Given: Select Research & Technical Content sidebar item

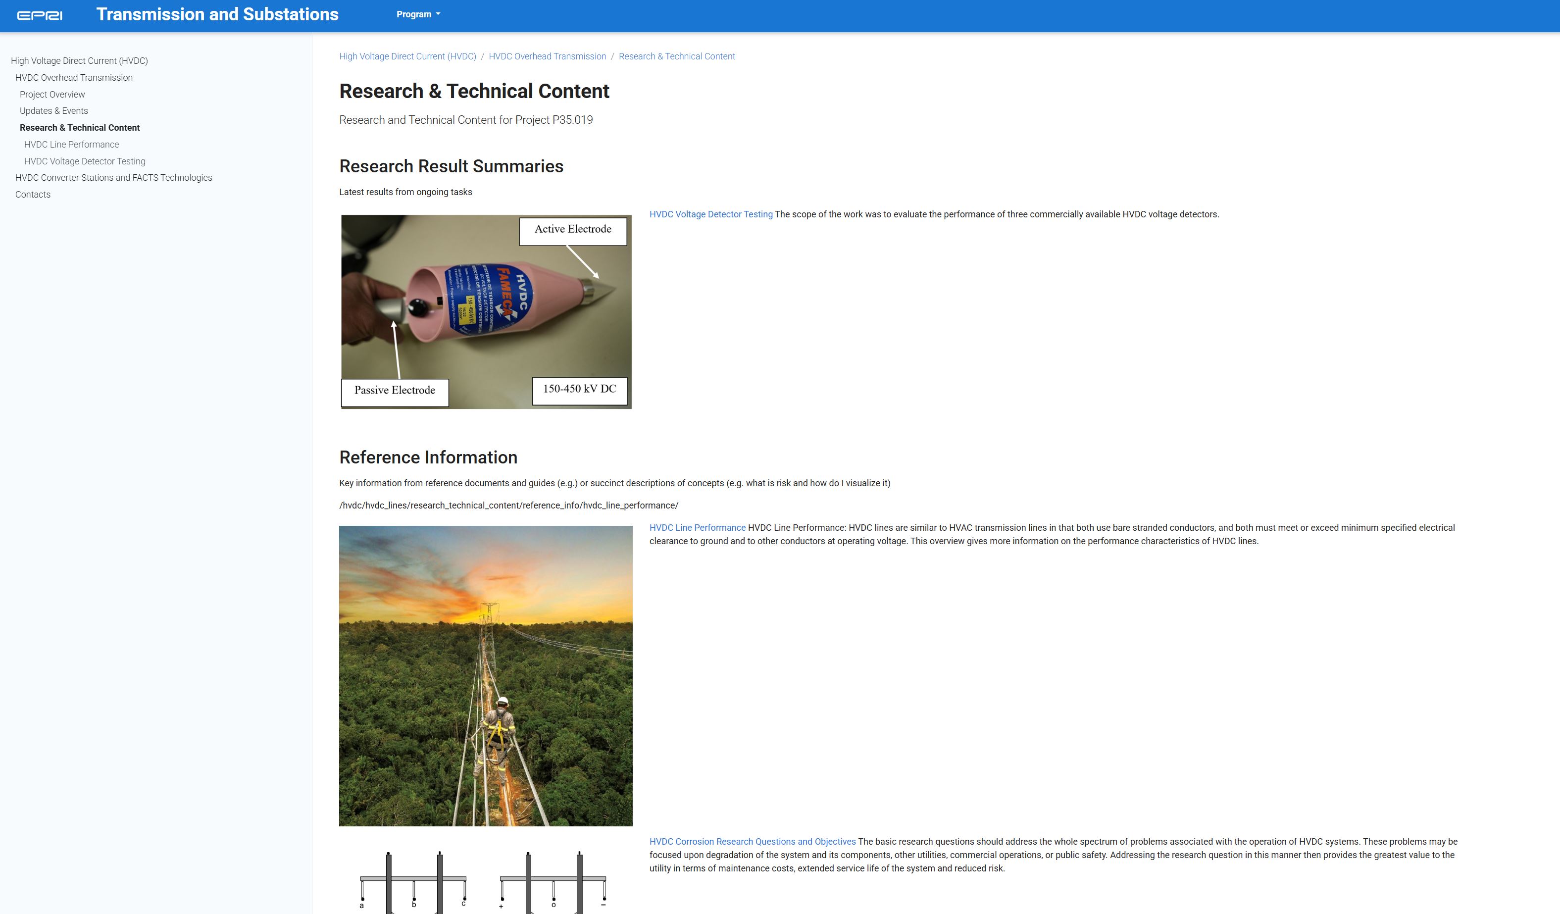Looking at the screenshot, I should coord(80,128).
